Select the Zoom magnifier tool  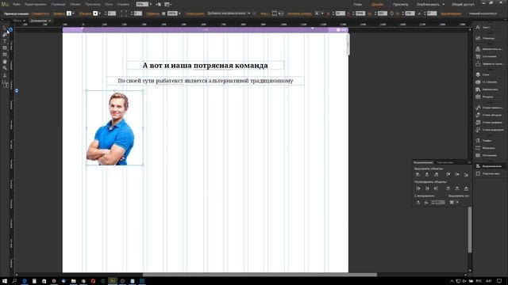click(x=5, y=68)
